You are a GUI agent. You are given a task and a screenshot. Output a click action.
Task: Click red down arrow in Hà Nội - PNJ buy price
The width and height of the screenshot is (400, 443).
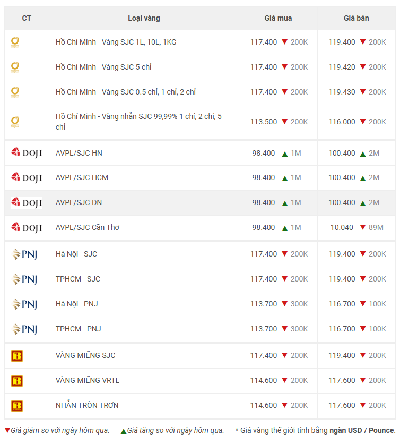coord(285,304)
